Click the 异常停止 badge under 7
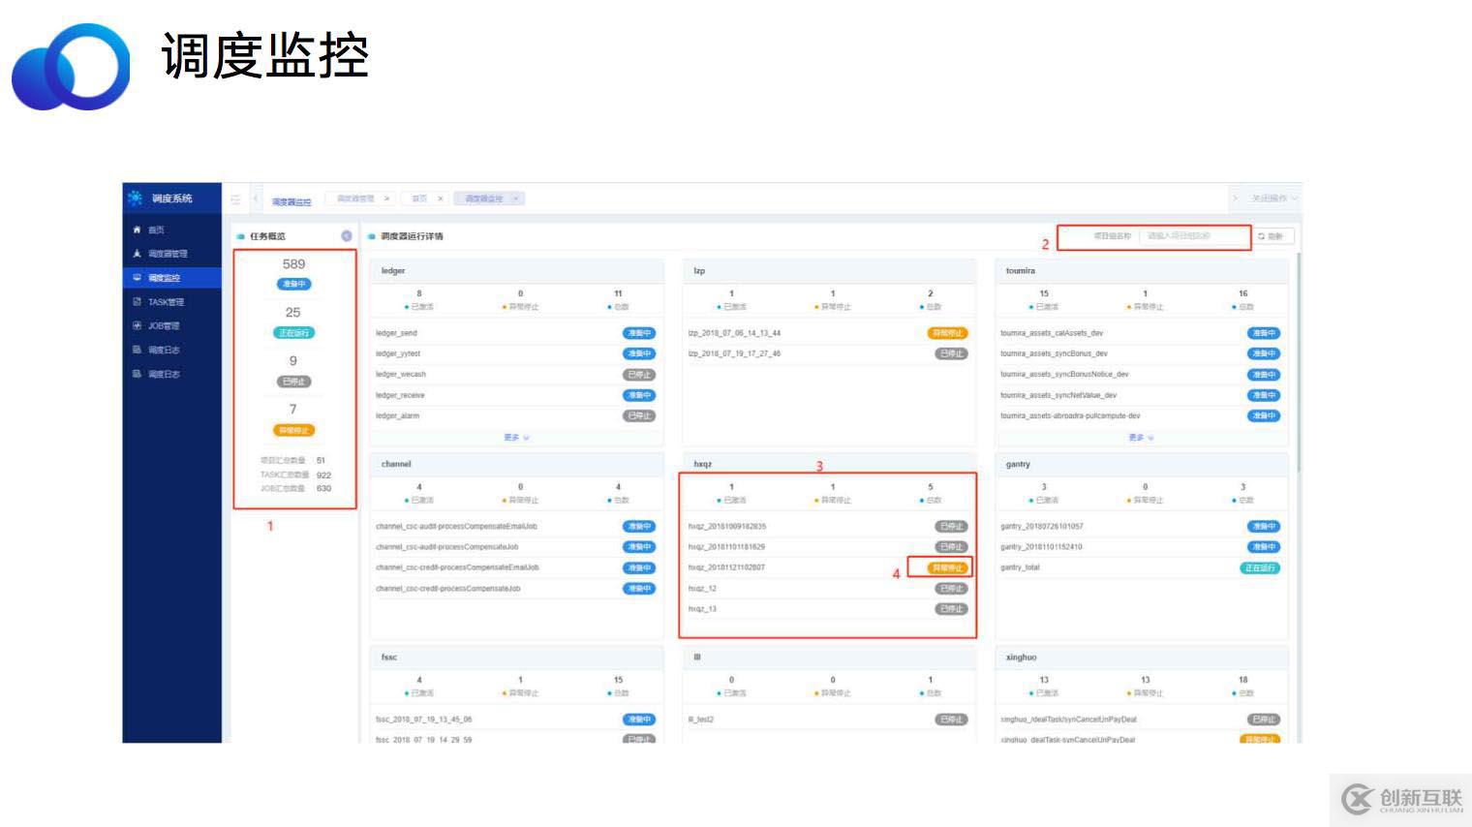Screen dimensions: 1472x827 pyautogui.click(x=293, y=430)
